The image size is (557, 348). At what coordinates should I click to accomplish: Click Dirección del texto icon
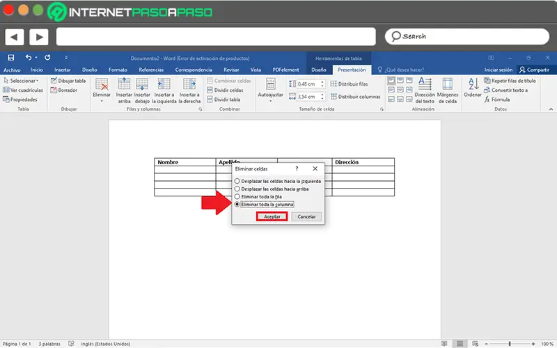point(425,90)
